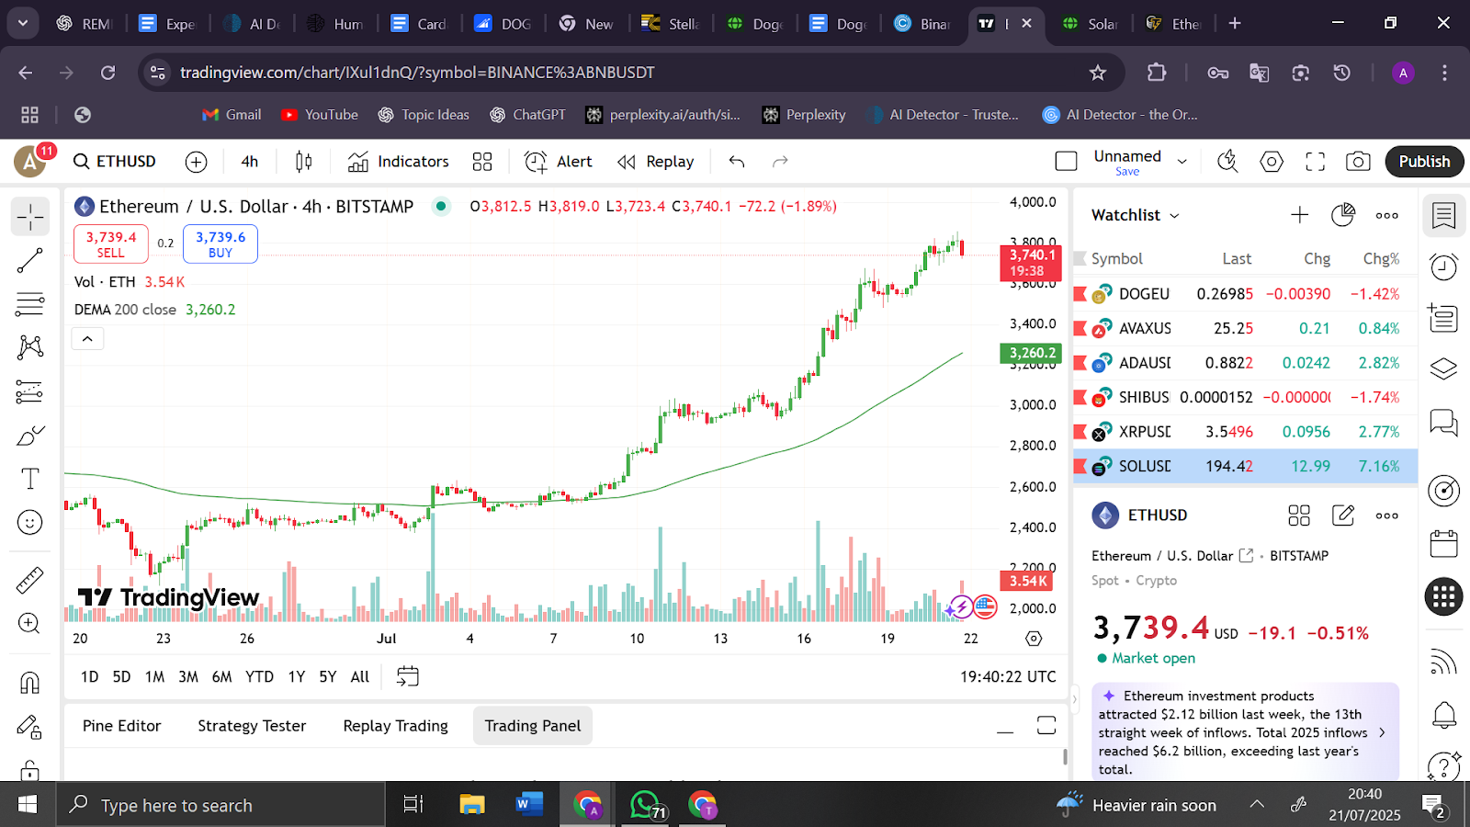Open the quick search tool
This screenshot has width=1470, height=827.
click(x=1227, y=162)
